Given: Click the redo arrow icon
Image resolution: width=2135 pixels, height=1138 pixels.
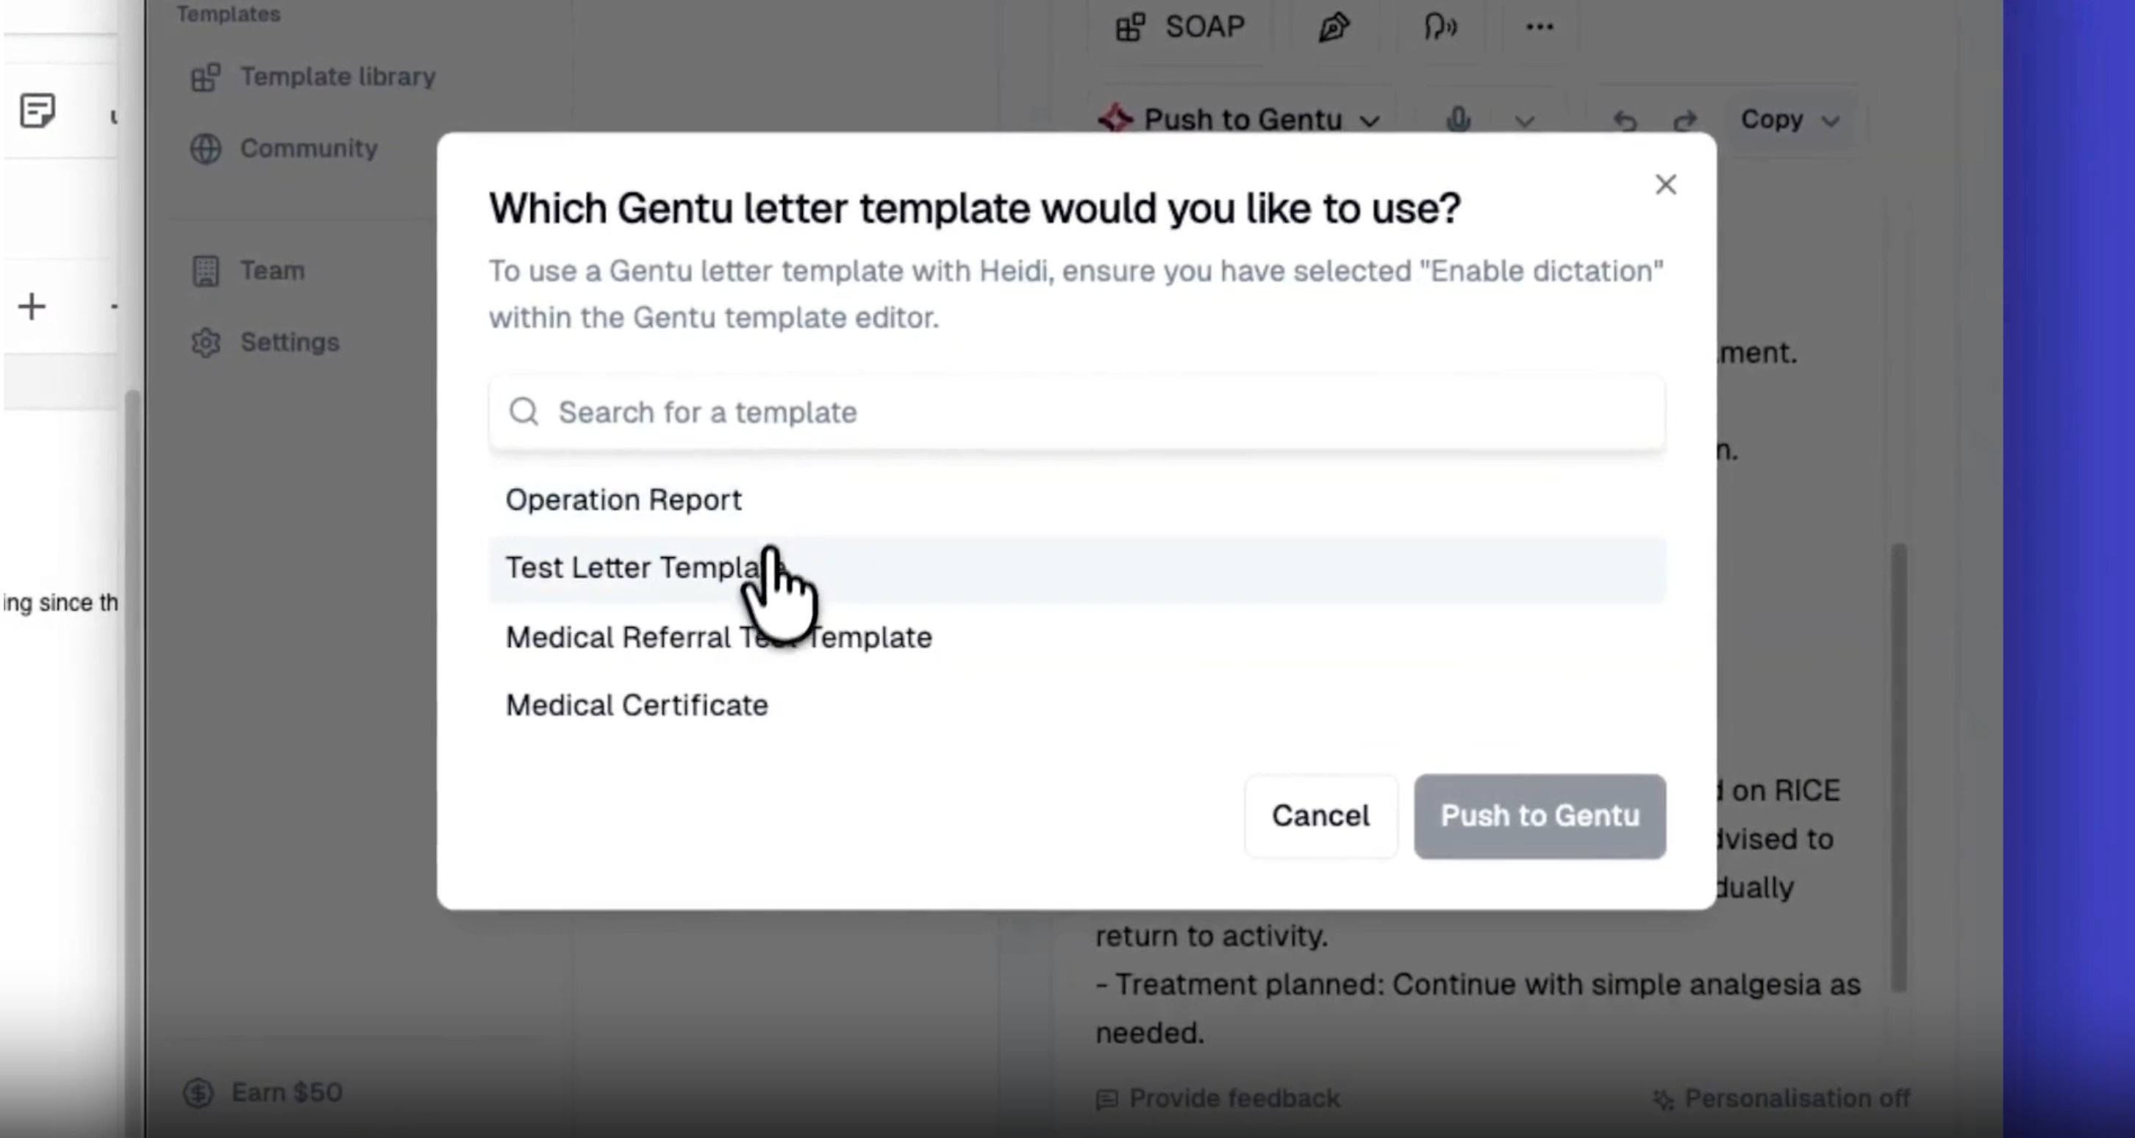Looking at the screenshot, I should [x=1686, y=119].
